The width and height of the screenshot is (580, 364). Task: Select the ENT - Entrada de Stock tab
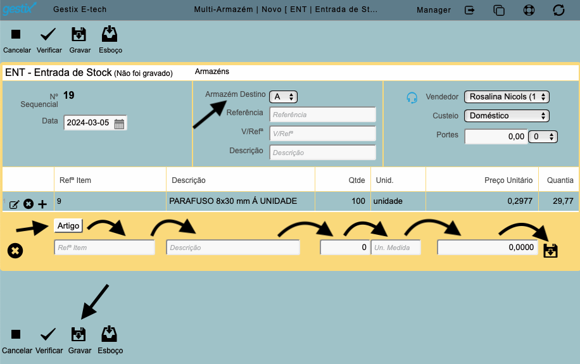[89, 73]
